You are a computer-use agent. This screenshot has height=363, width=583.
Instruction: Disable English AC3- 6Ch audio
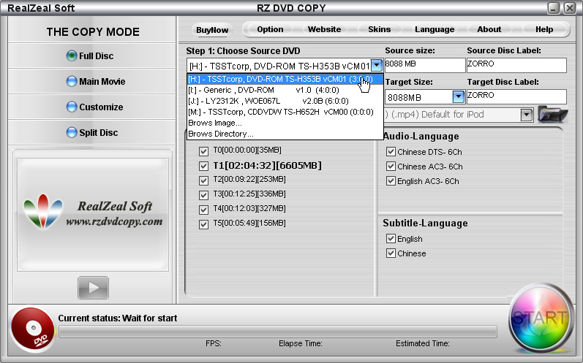click(x=391, y=181)
